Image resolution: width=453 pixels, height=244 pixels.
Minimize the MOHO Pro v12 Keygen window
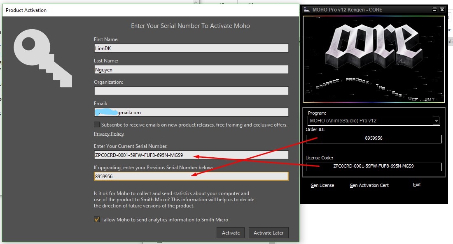coord(434,9)
